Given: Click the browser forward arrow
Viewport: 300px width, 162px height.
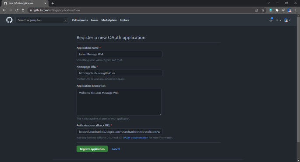Looking at the screenshot, I should pyautogui.click(x=11, y=10).
